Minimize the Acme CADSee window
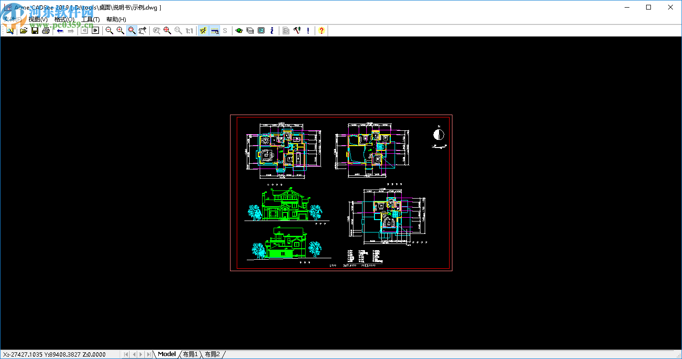This screenshot has width=682, height=359. (627, 7)
